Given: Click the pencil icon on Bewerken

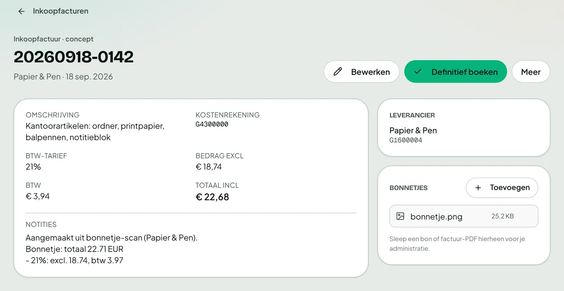Looking at the screenshot, I should tap(338, 72).
